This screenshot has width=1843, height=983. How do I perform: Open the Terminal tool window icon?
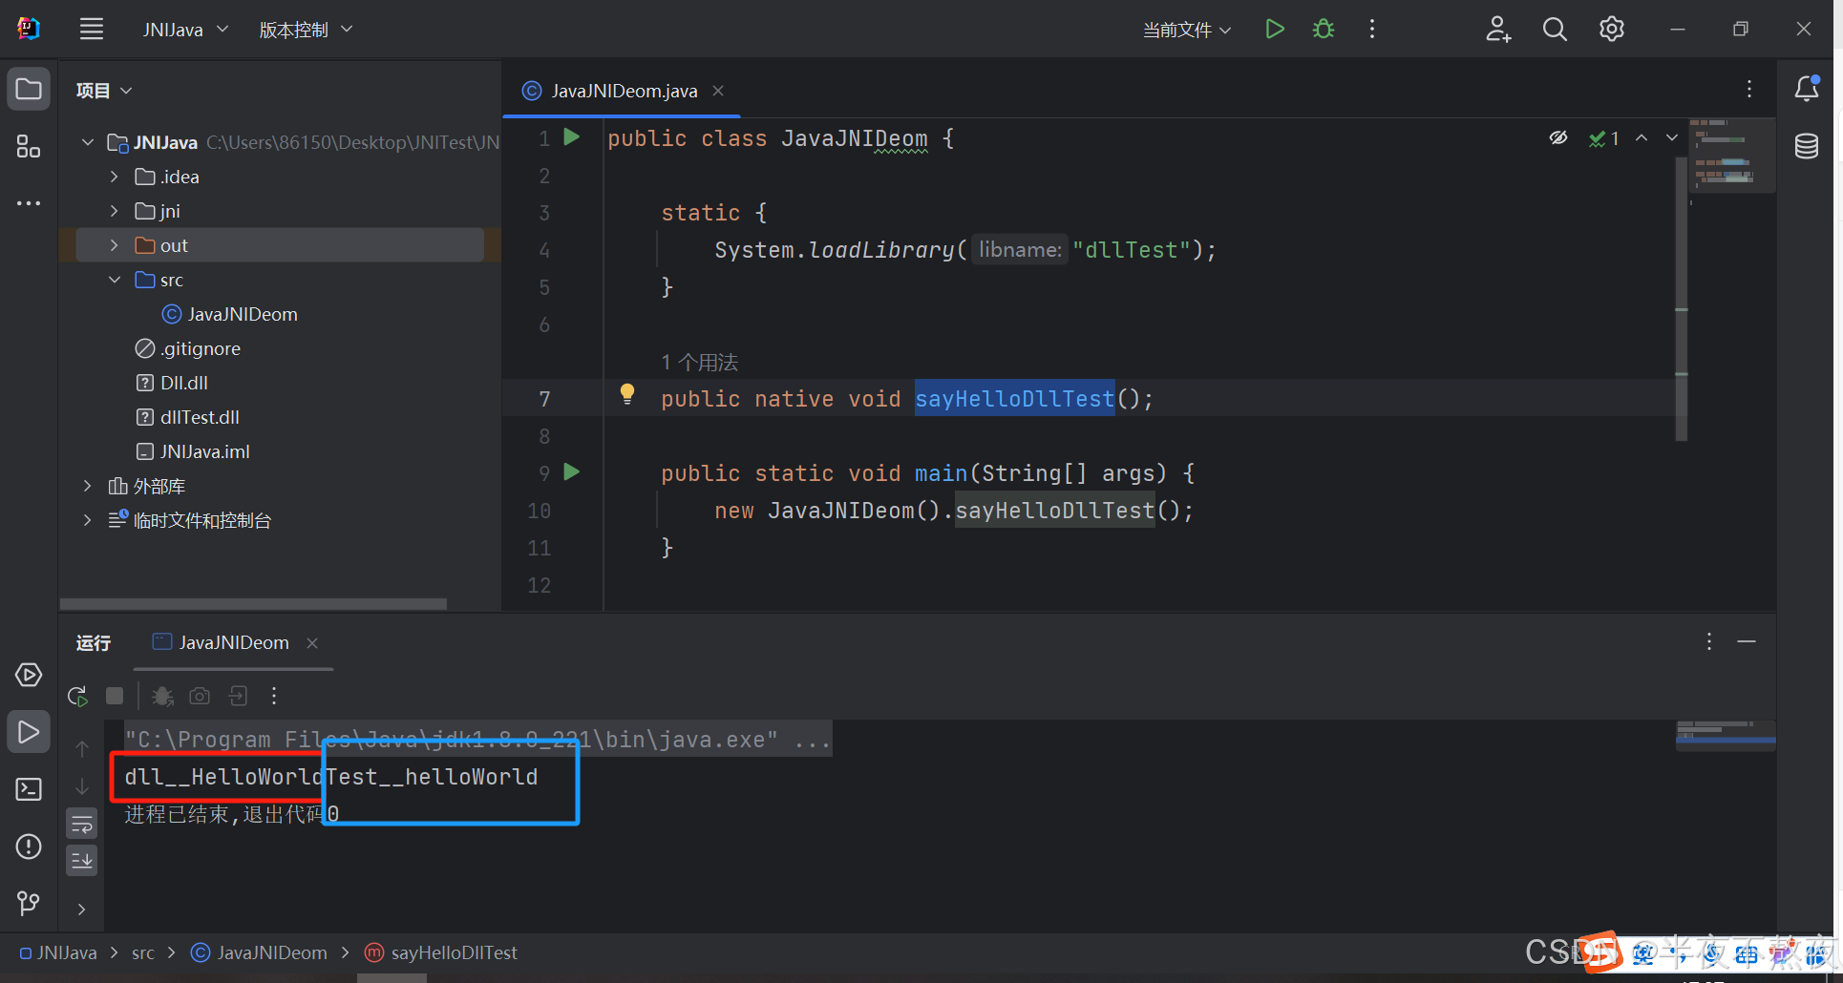click(28, 789)
